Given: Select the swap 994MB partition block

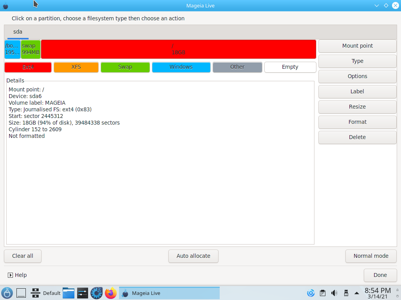Looking at the screenshot, I should (x=31, y=49).
